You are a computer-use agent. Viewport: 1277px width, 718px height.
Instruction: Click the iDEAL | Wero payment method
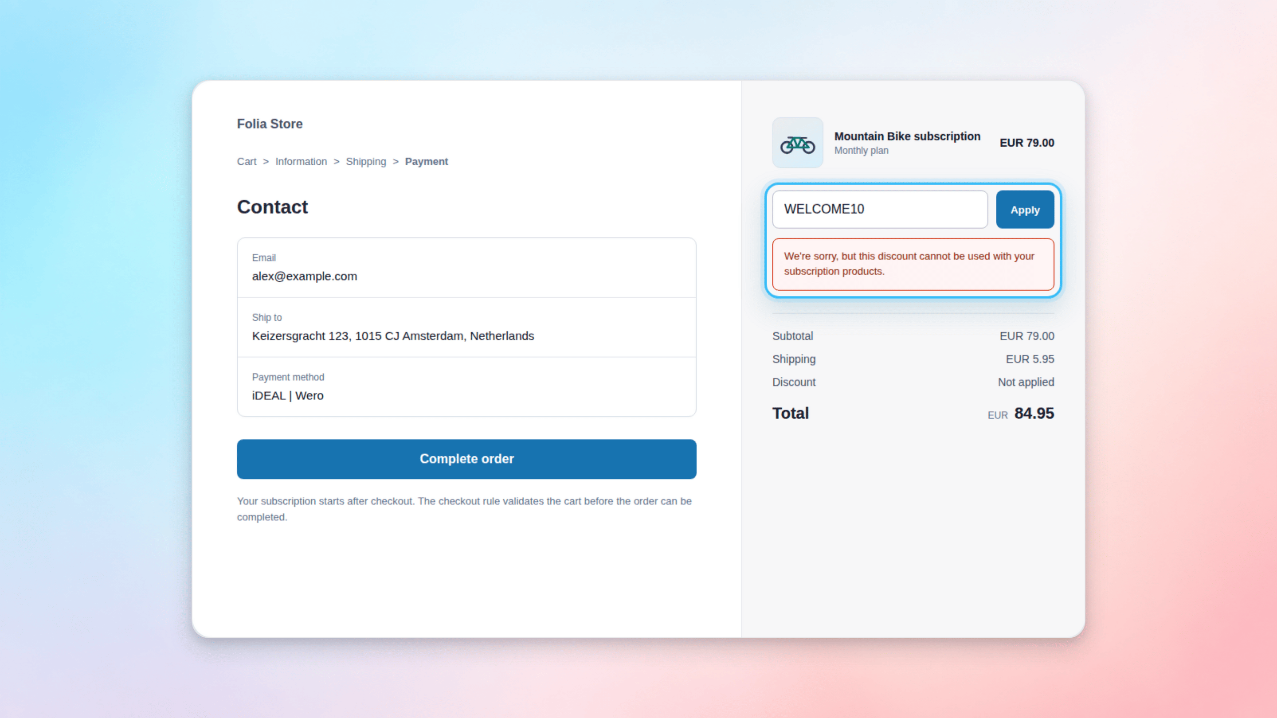[287, 396]
